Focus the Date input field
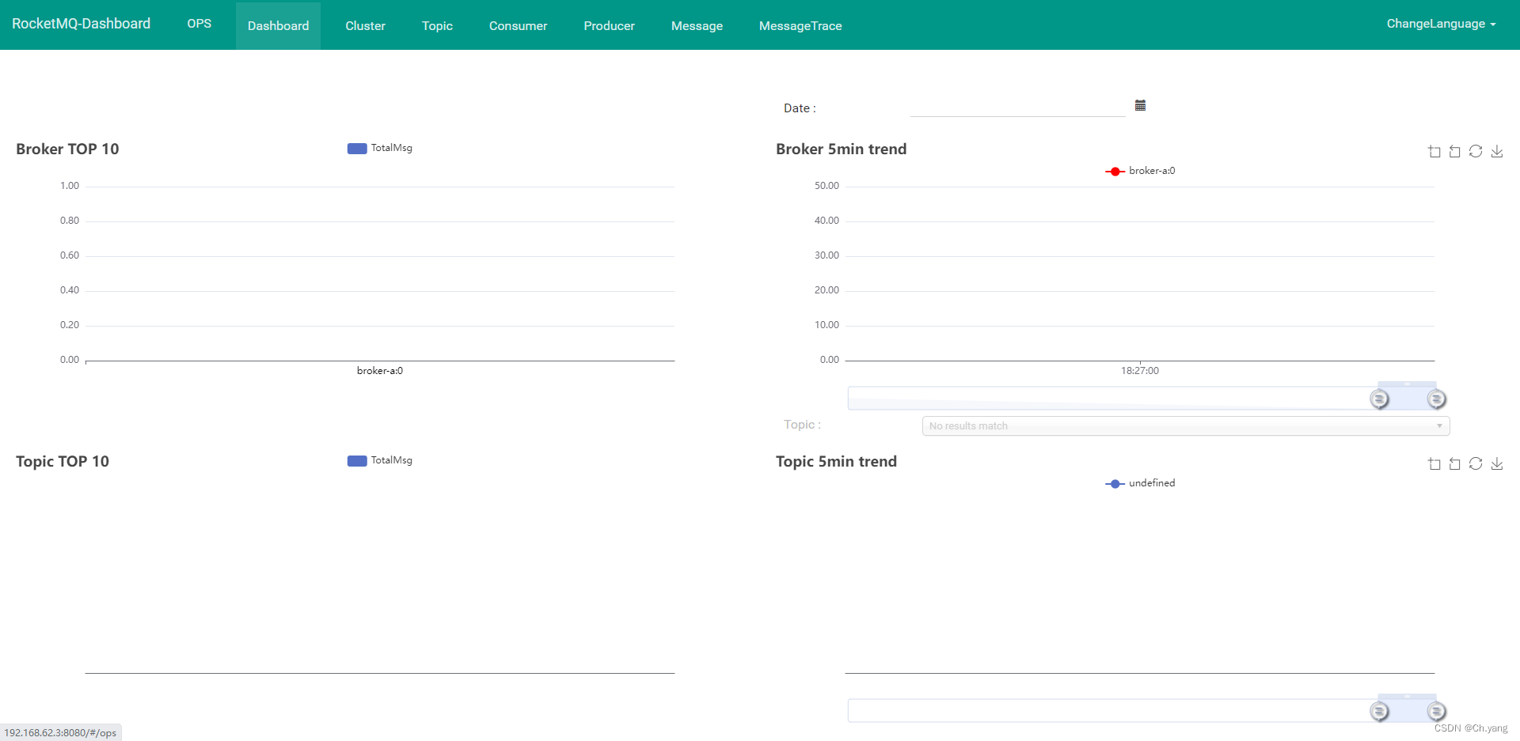 coord(1017,107)
